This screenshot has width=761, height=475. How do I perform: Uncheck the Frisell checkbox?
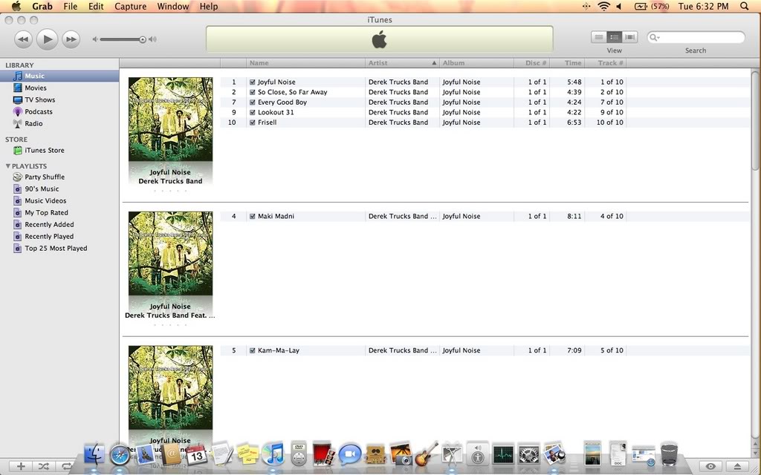pyautogui.click(x=253, y=122)
